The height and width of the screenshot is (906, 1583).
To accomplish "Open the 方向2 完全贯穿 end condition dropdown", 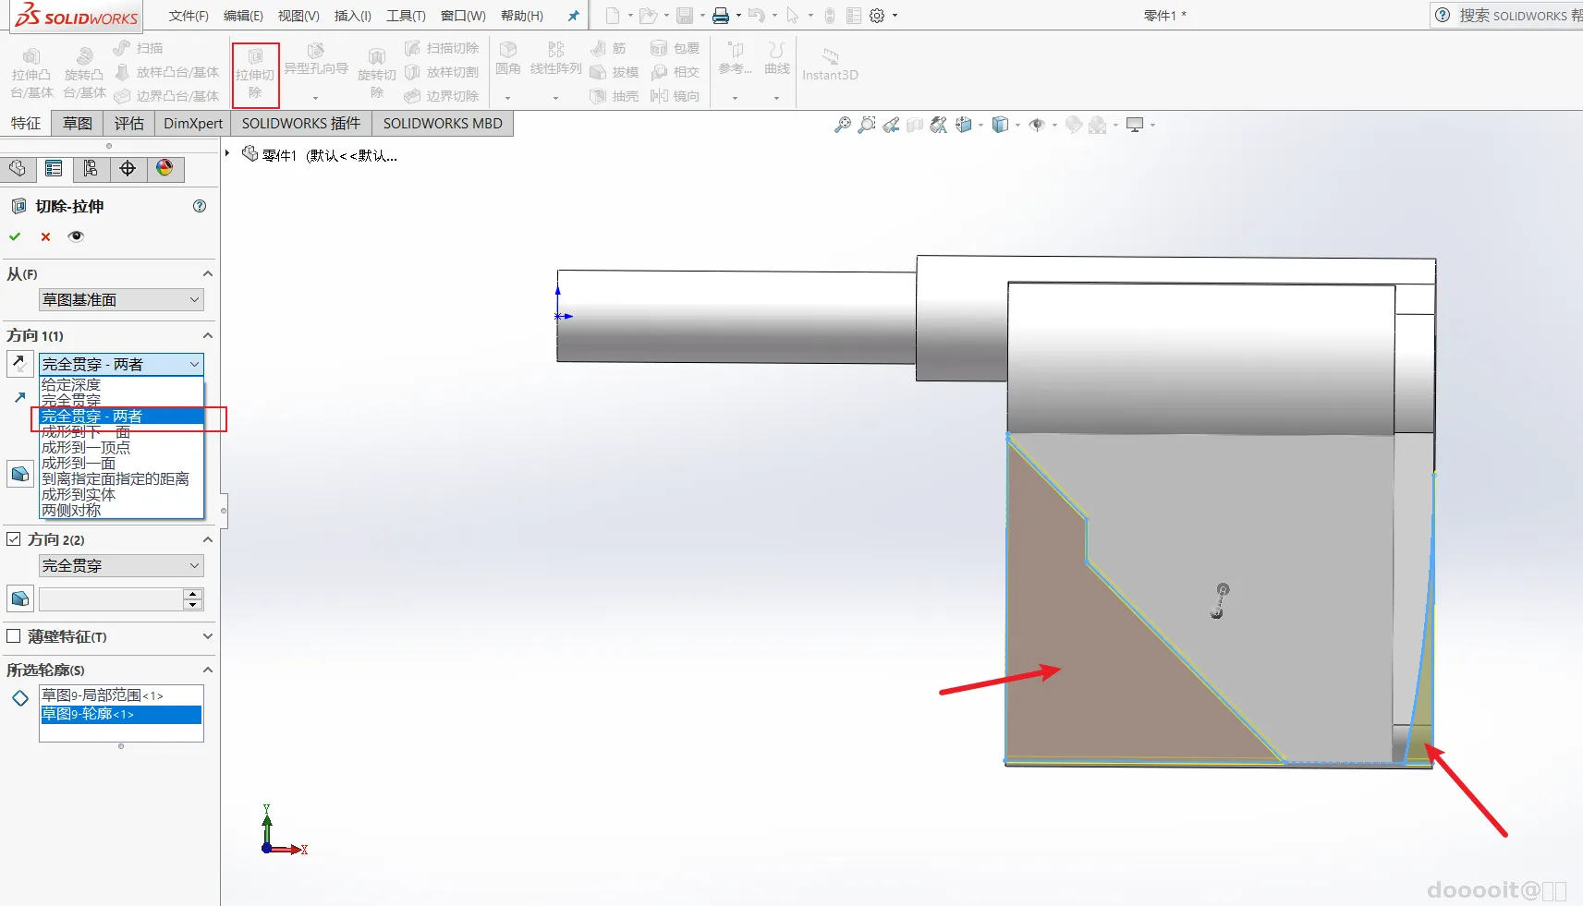I will [x=121, y=566].
